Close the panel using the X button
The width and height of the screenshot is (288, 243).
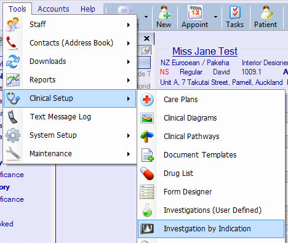(x=146, y=38)
